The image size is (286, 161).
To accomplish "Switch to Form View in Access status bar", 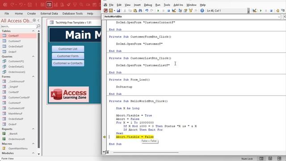I will (261, 158).
